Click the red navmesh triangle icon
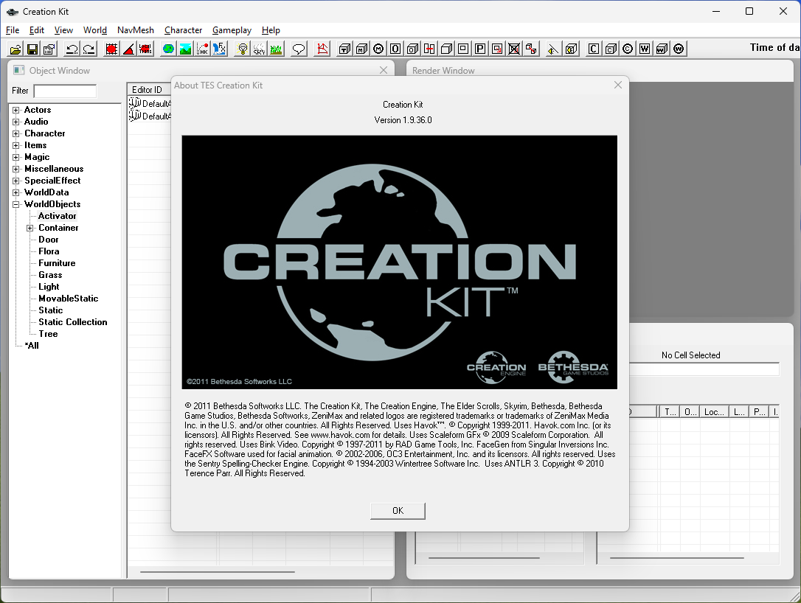 click(x=322, y=49)
